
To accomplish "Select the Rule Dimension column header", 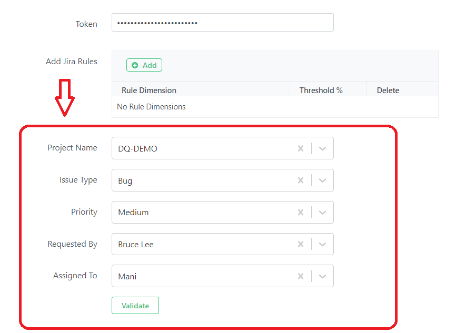I will click(149, 90).
